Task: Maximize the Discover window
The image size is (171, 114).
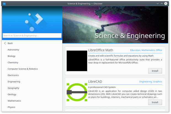Action: point(162,4)
